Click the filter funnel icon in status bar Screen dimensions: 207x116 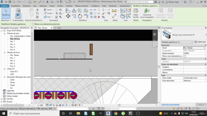tap(197, 109)
